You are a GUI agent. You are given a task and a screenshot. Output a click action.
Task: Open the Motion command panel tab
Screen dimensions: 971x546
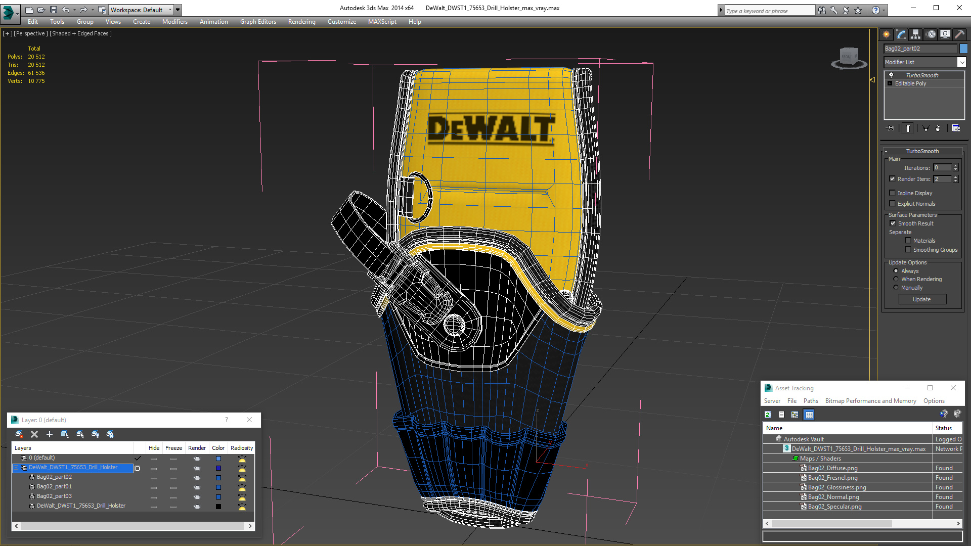pyautogui.click(x=931, y=34)
